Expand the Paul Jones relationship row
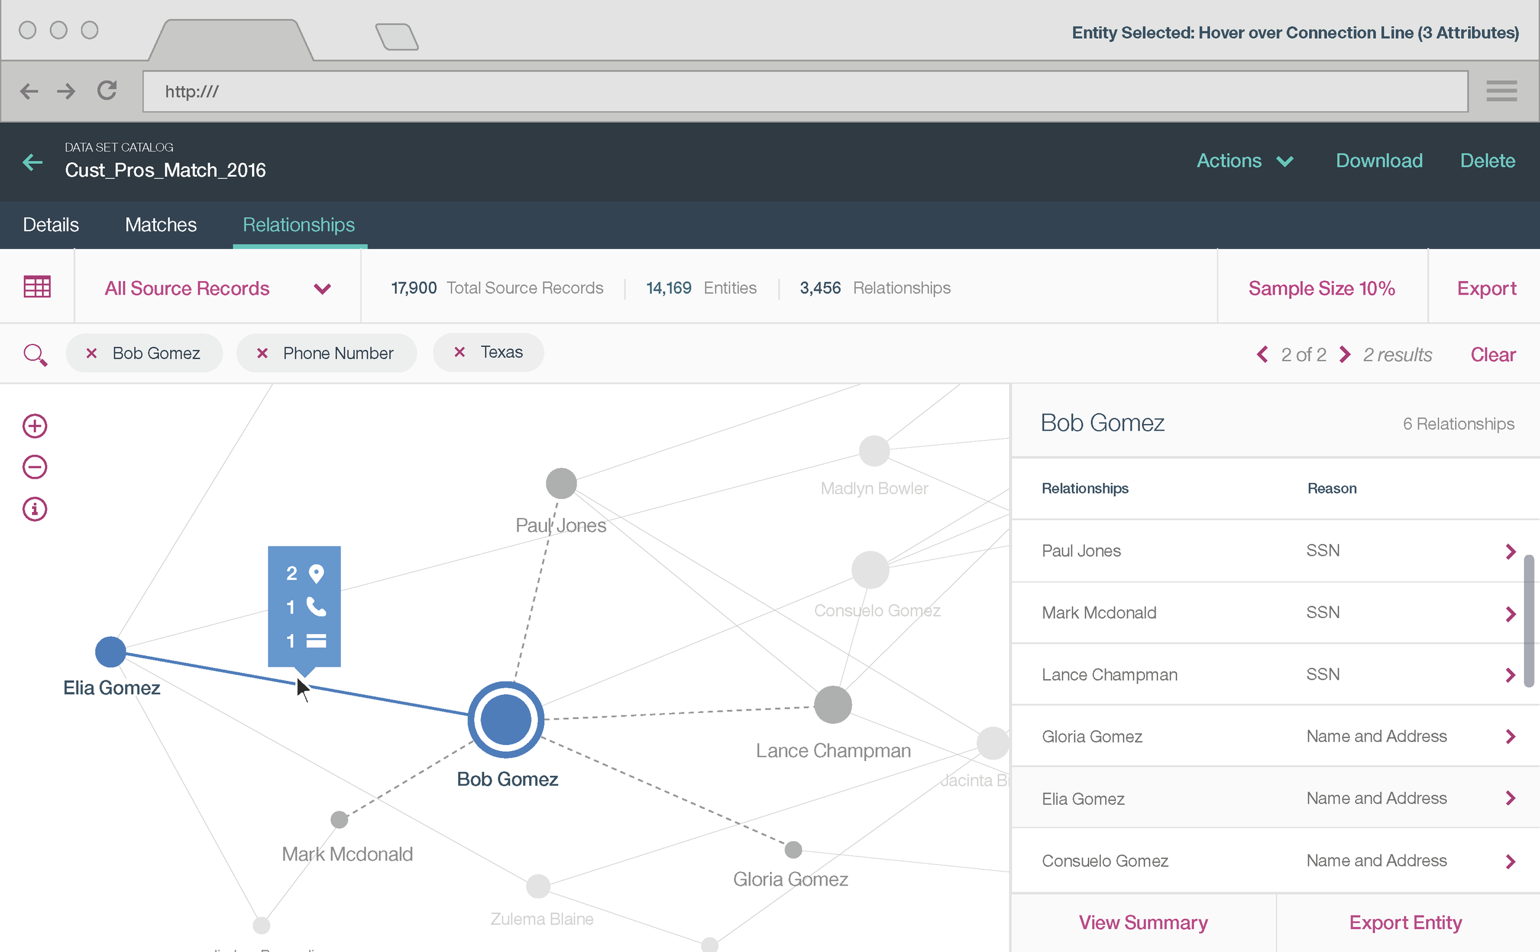 coord(1510,551)
